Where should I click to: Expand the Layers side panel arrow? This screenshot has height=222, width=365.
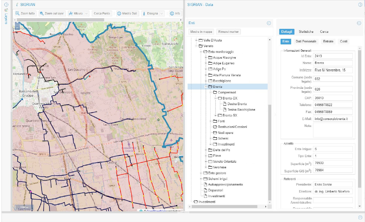[x=6, y=5]
